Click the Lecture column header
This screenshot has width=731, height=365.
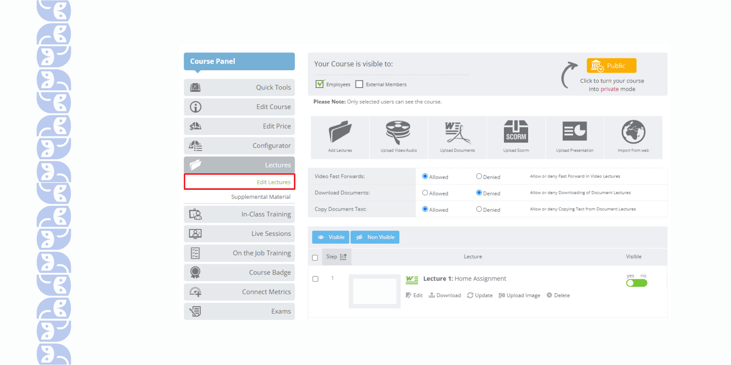coord(473,256)
